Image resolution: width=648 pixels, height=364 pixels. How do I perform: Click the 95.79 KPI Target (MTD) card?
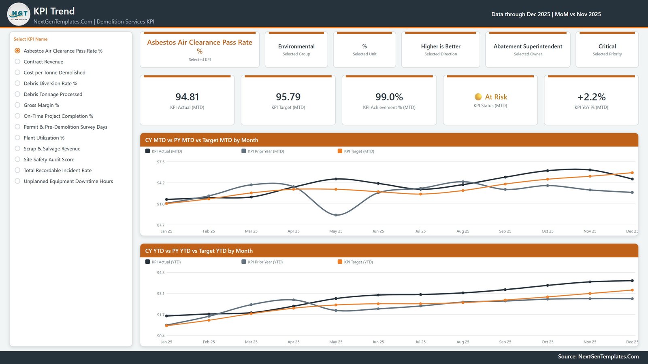pos(288,100)
